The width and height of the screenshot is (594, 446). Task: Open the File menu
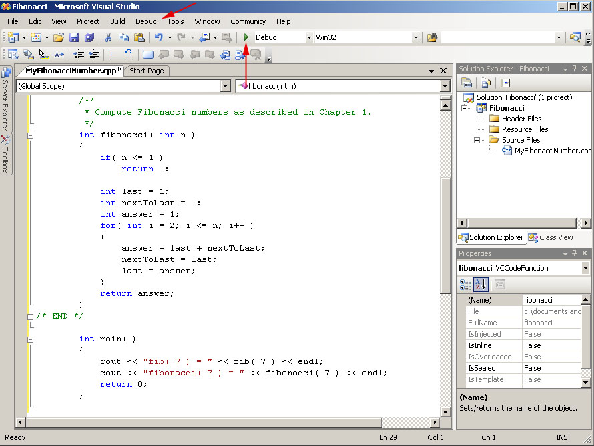13,21
